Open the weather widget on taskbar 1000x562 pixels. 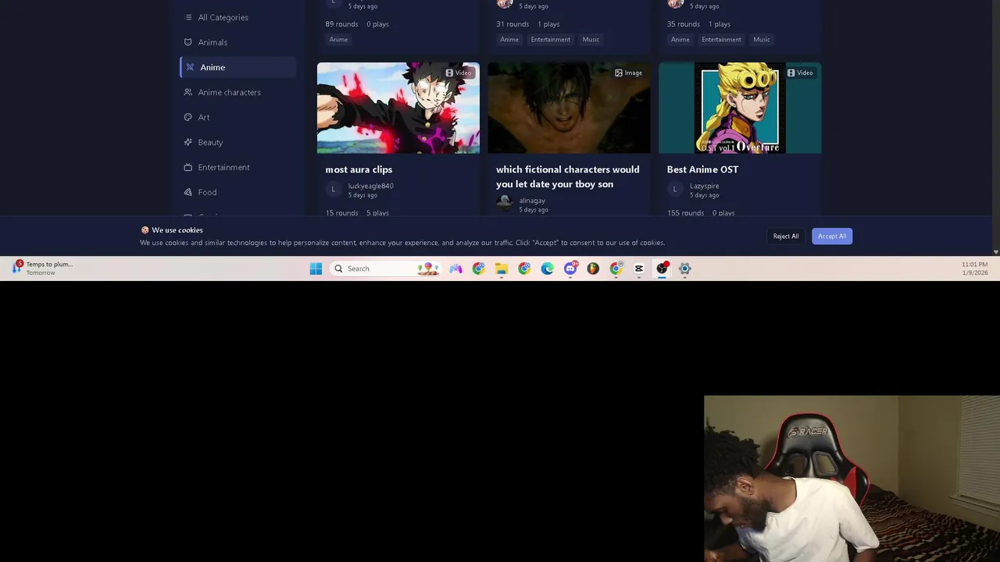click(43, 268)
